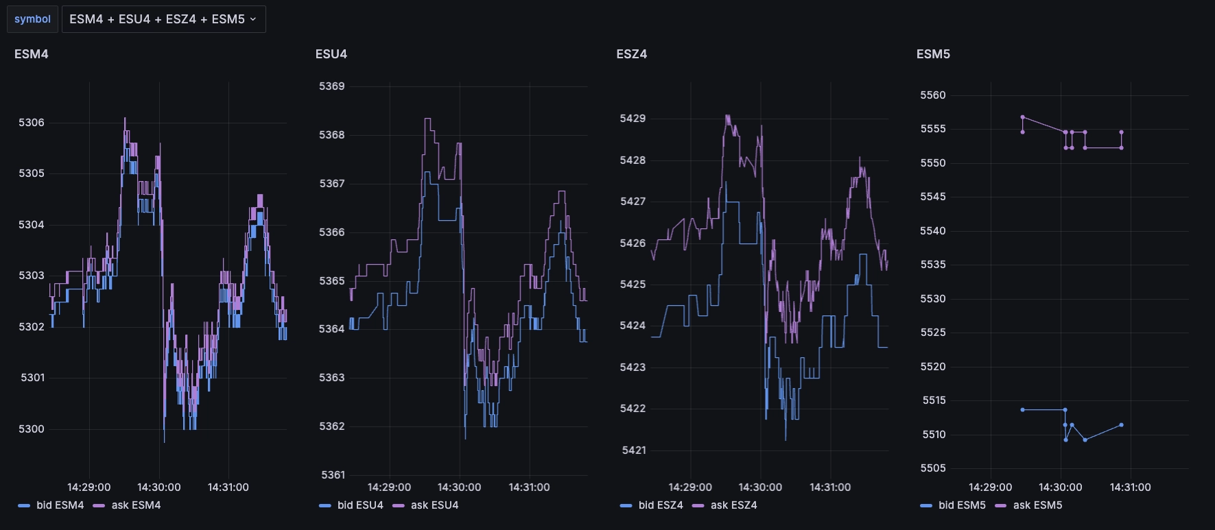Toggle the bid ESM5 legend series
The width and height of the screenshot is (1215, 530).
pos(962,505)
